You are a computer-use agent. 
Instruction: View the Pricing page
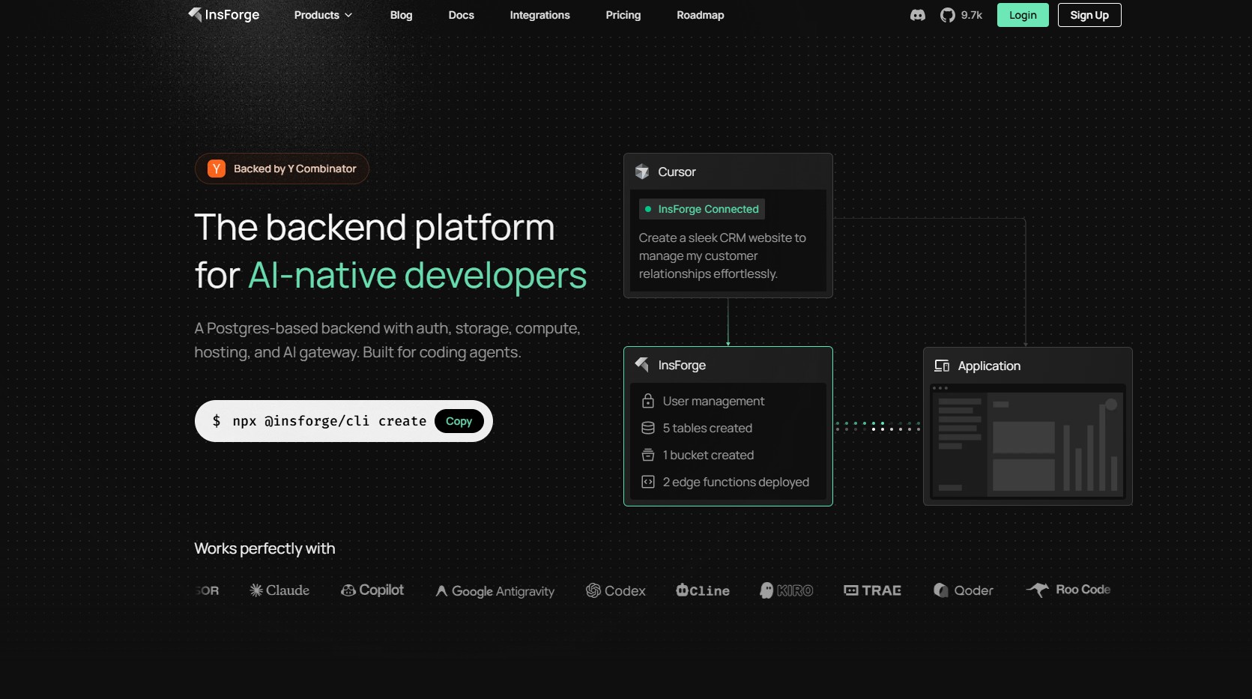[623, 15]
